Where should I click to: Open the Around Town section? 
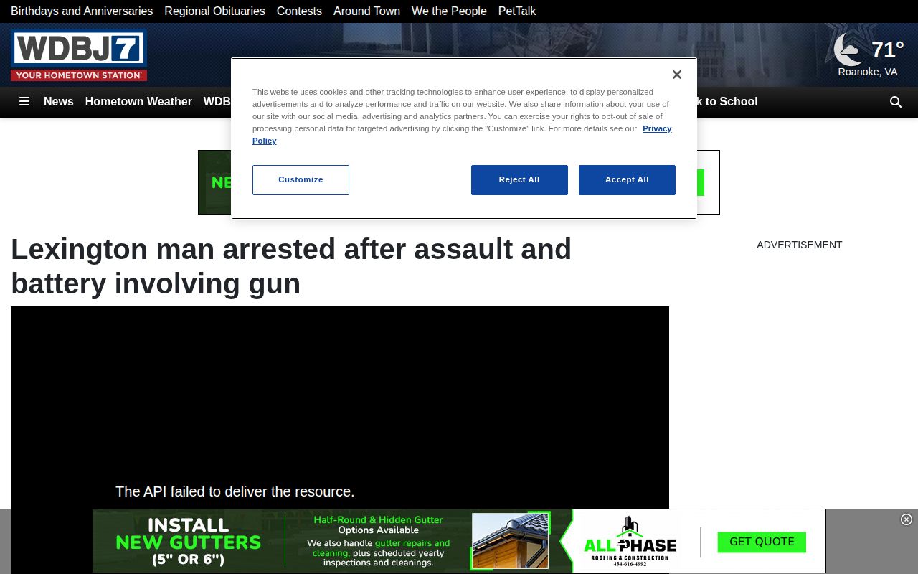tap(366, 11)
